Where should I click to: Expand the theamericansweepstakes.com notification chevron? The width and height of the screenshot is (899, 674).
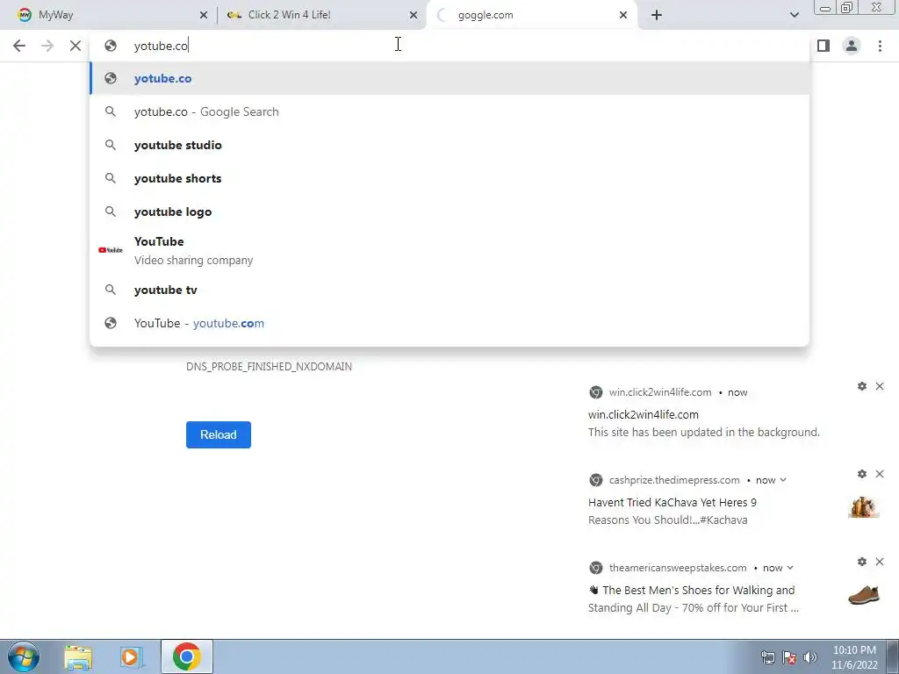tap(790, 568)
